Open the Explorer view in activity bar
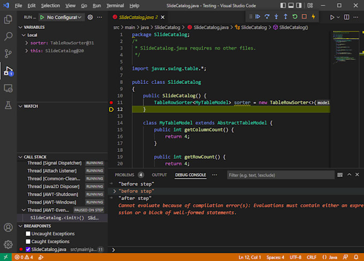The height and width of the screenshot is (261, 364). 8,19
